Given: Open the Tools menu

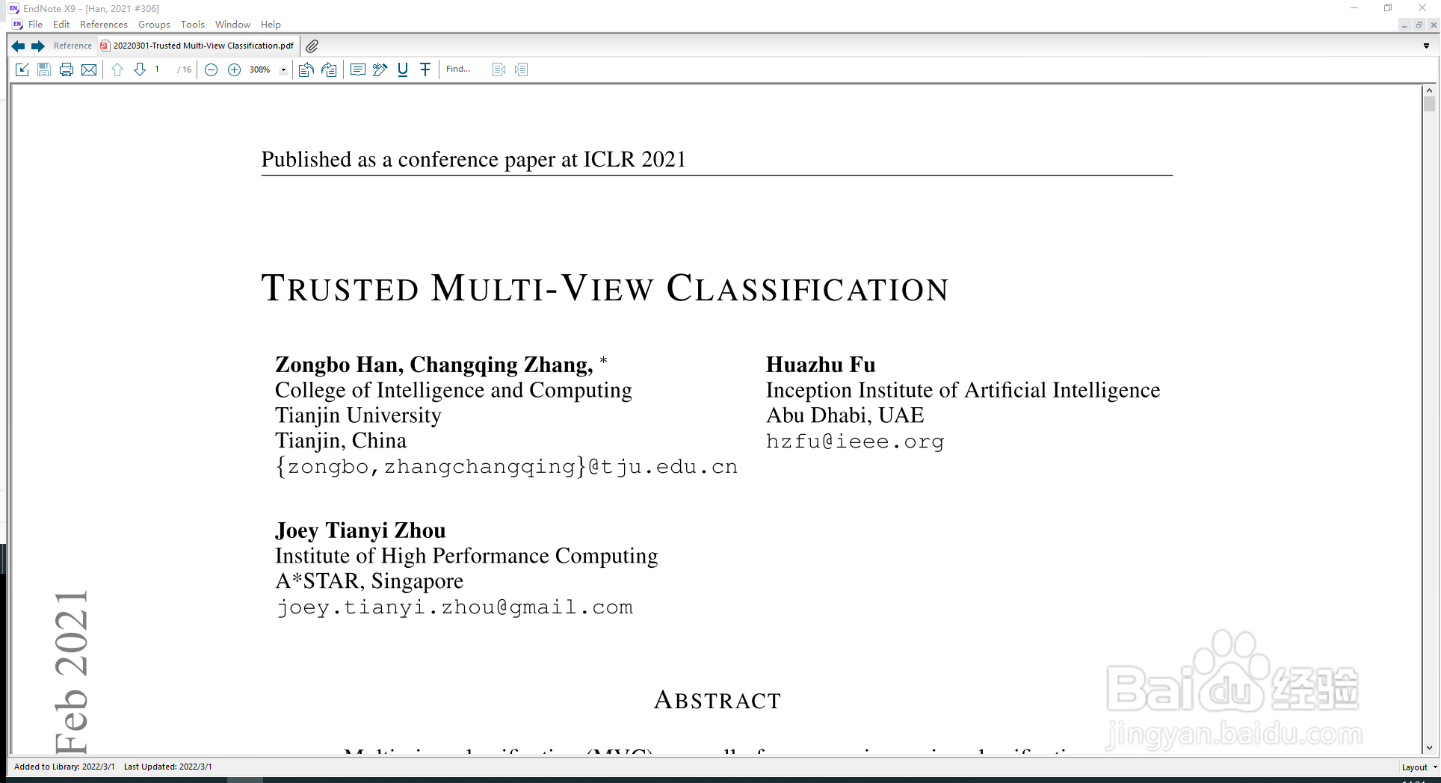Looking at the screenshot, I should [x=193, y=25].
